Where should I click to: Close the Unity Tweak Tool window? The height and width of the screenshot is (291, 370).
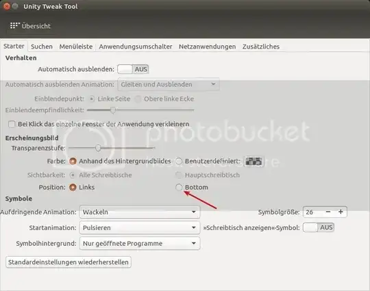click(6, 6)
